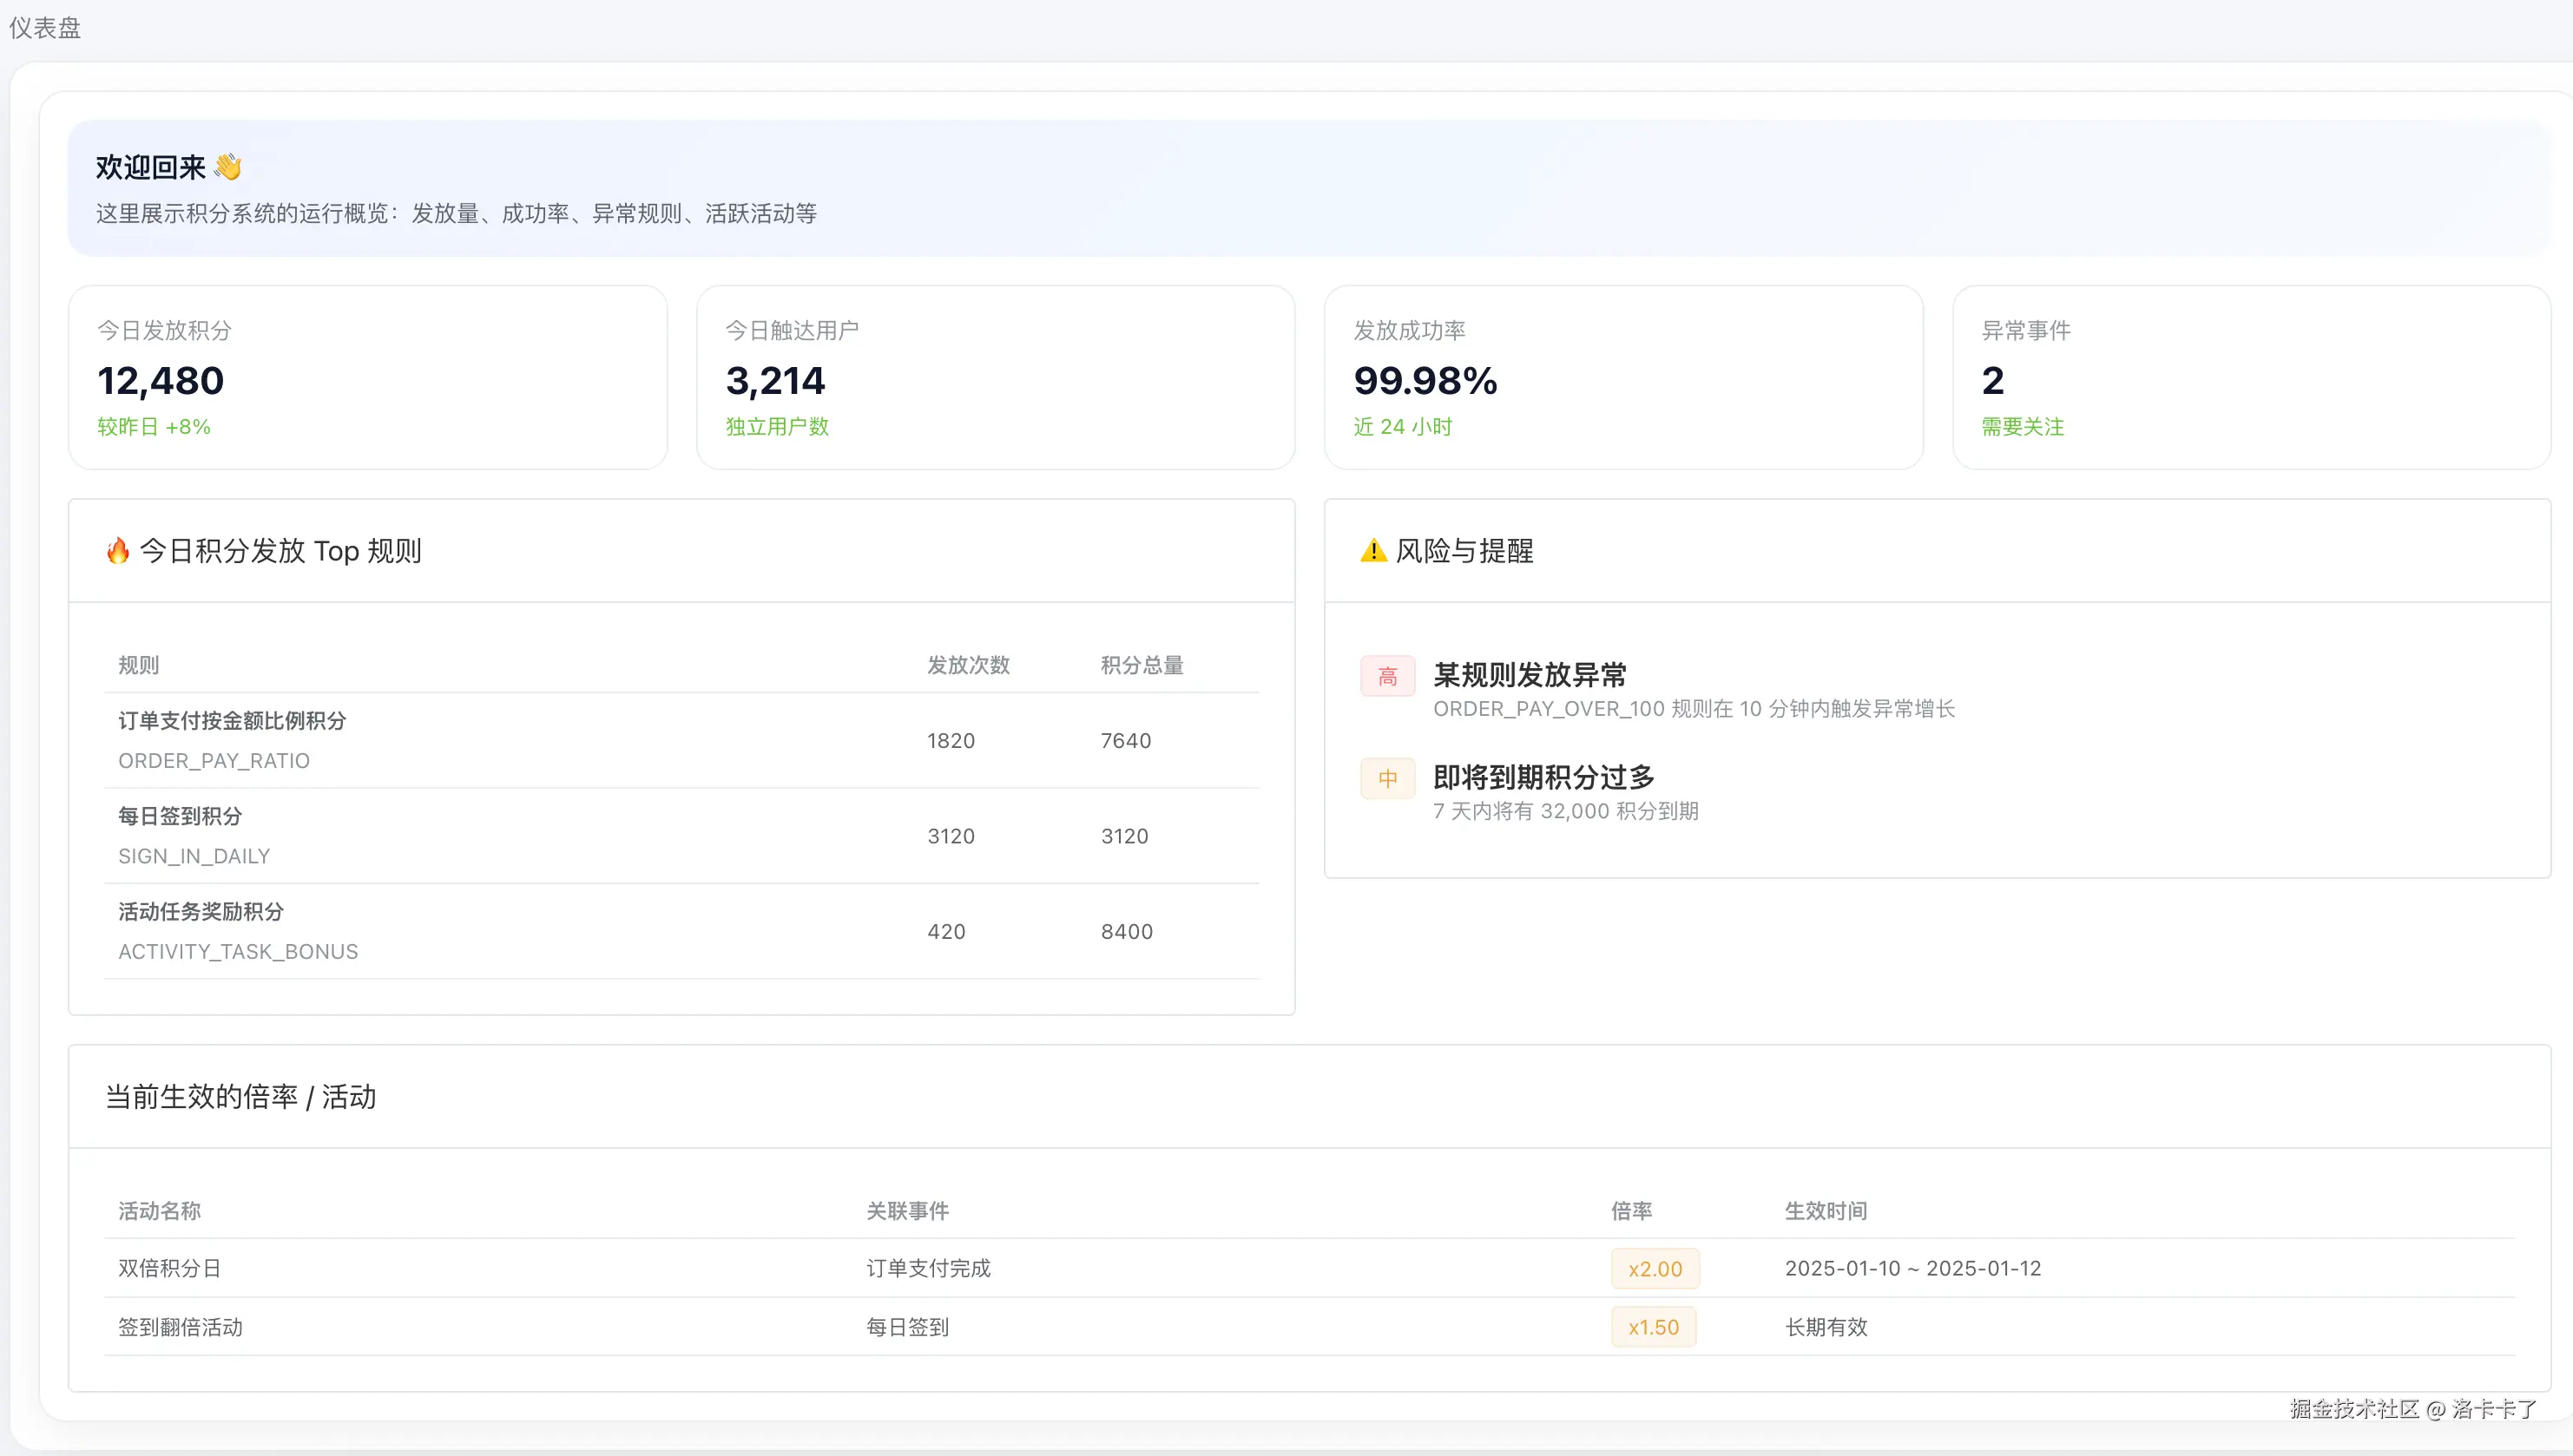Click the red 高 severity badge

pos(1386,677)
